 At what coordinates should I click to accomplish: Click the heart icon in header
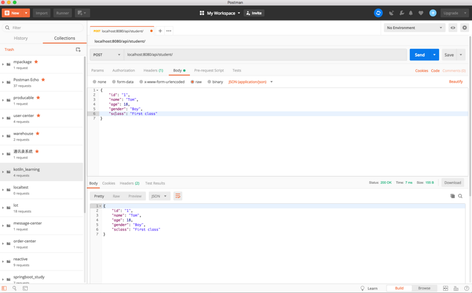[421, 13]
